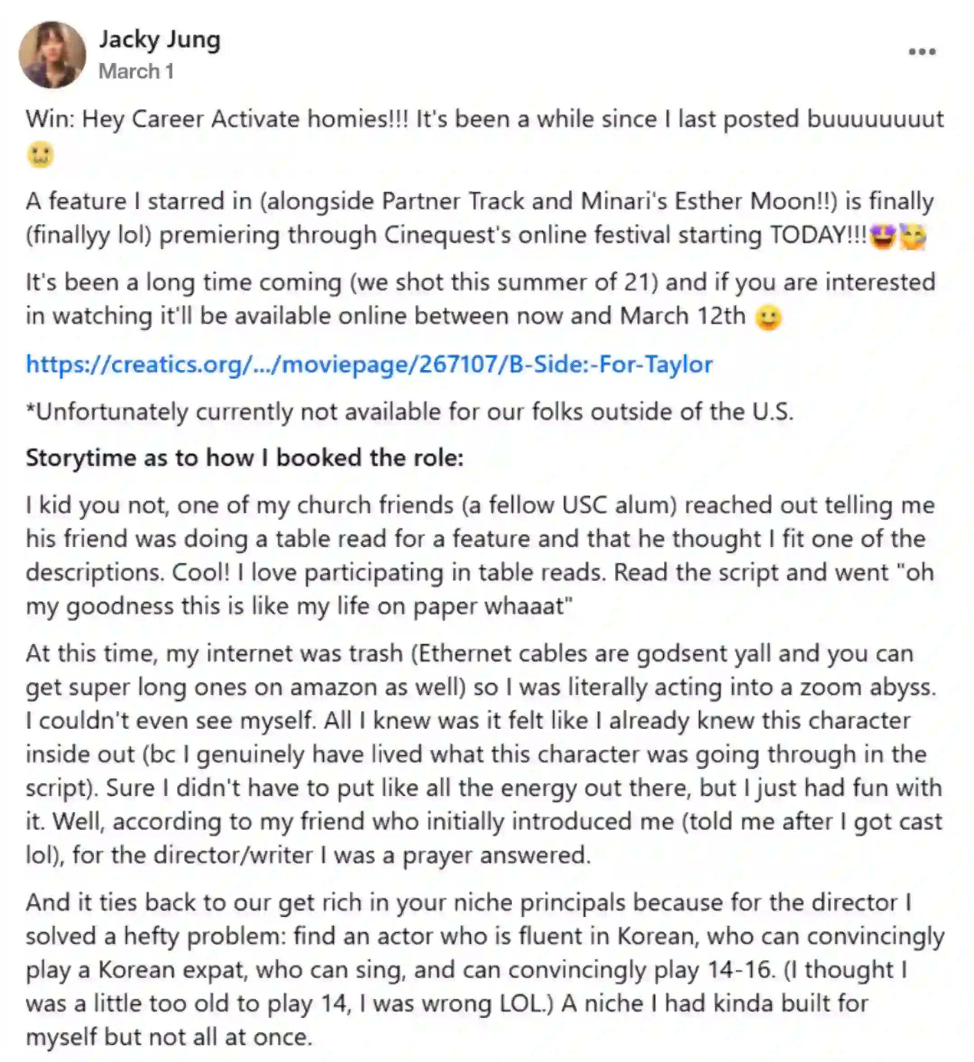Click the text It's been a long time coming
The image size is (974, 1062).
pos(184,282)
